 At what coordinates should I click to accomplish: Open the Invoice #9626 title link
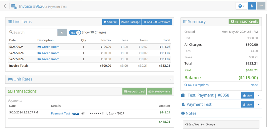(x=32, y=6)
